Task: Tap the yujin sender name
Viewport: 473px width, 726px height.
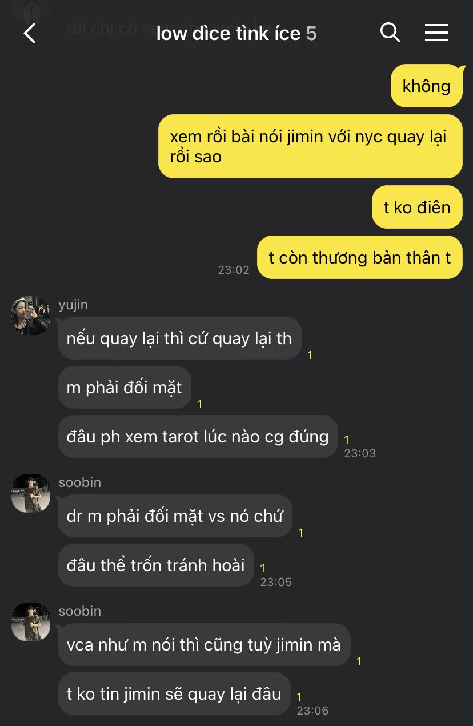Action: click(x=73, y=305)
